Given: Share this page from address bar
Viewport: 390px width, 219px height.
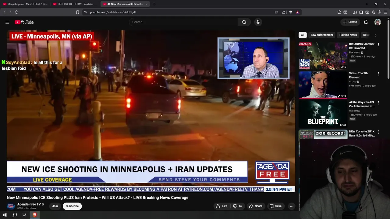Looking at the screenshot, I should point(283,12).
